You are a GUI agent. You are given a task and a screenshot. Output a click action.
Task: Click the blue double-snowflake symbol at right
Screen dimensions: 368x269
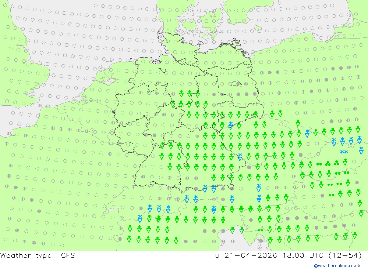click(x=344, y=152)
